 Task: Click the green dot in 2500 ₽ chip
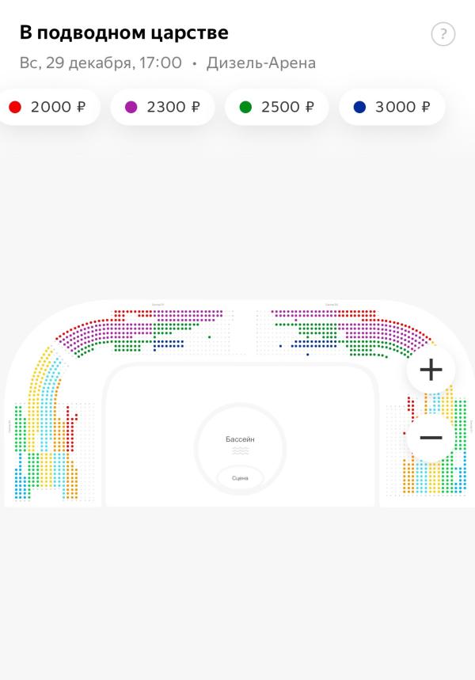click(x=245, y=107)
